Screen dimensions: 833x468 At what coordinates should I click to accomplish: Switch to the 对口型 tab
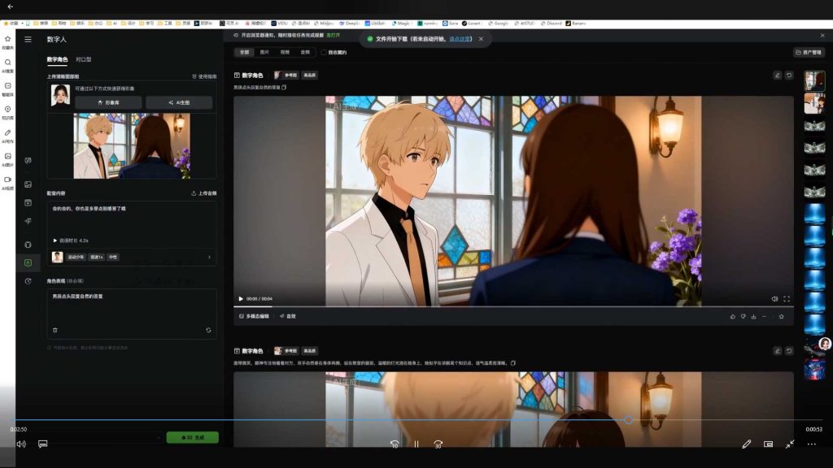pos(83,59)
